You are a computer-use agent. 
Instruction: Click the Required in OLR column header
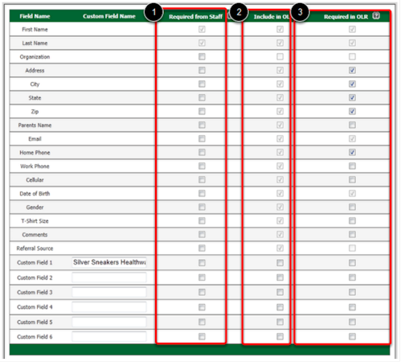coord(346,17)
